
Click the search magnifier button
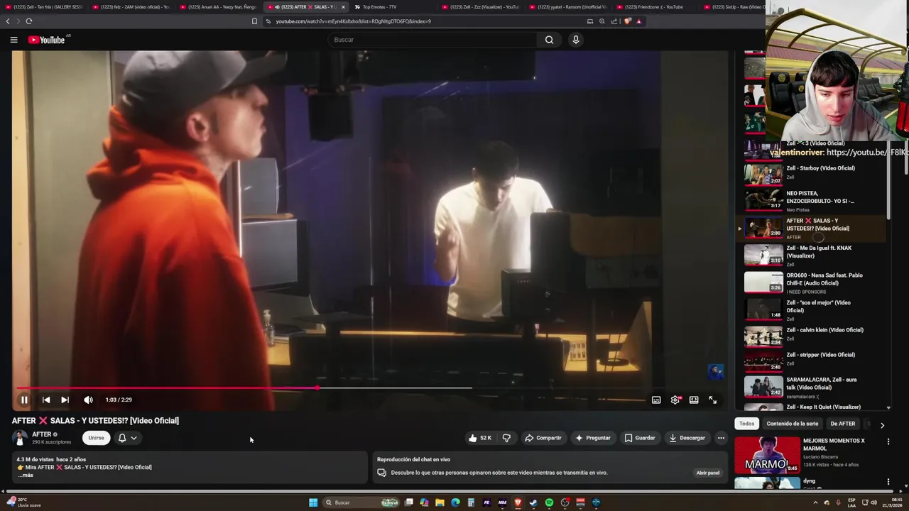[549, 40]
